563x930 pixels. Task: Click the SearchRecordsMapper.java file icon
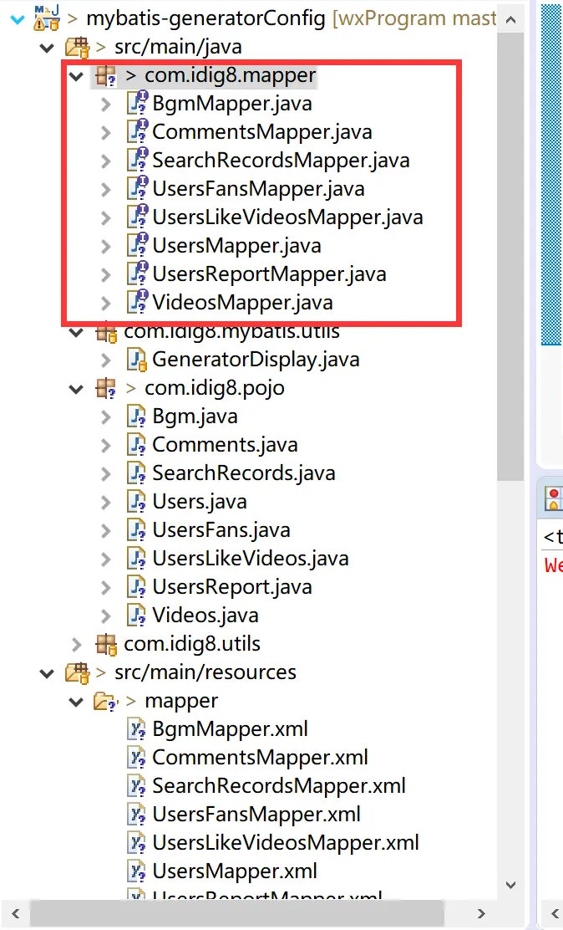[138, 160]
